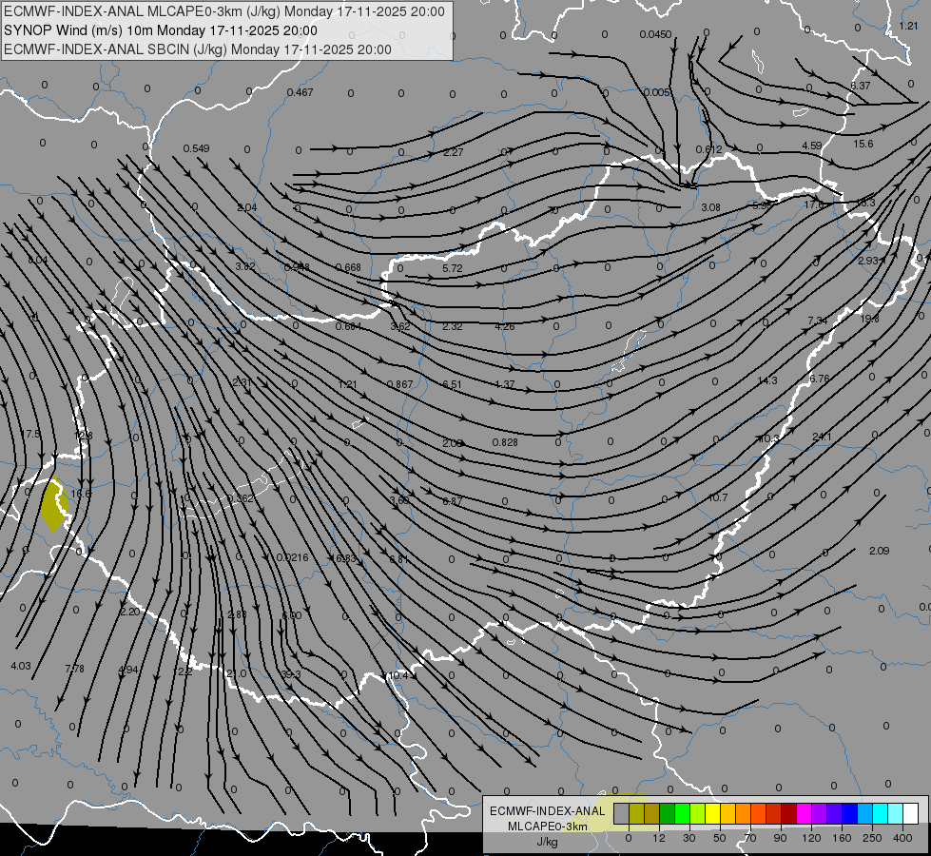This screenshot has height=856, width=931.
Task: Click the map value 19.6
Action: [x=869, y=320]
